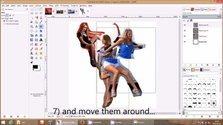Select the Clone stamp tool
This screenshot has height=125, width=223.
tap(36, 53)
